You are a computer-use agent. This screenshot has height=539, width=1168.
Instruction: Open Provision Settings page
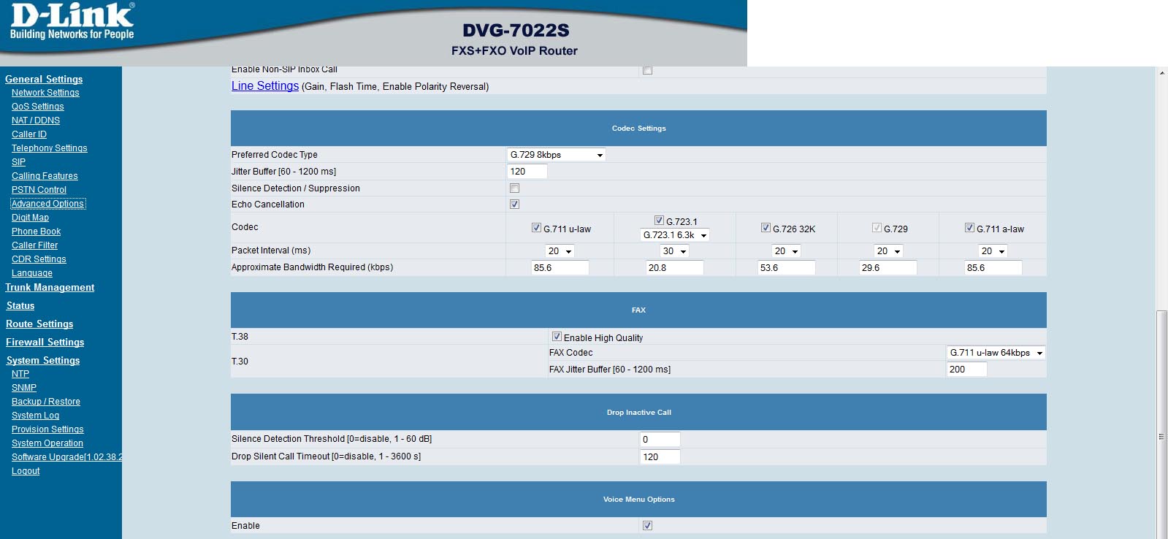47,429
